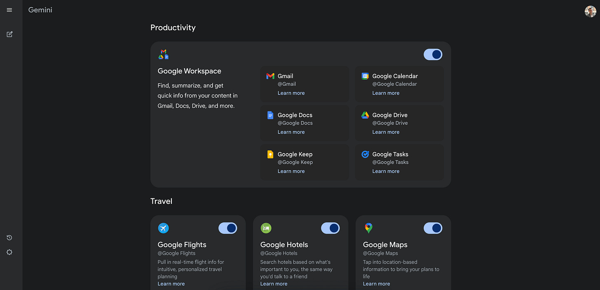Click the Google Workspace combined apps icon
600x290 pixels.
point(164,54)
